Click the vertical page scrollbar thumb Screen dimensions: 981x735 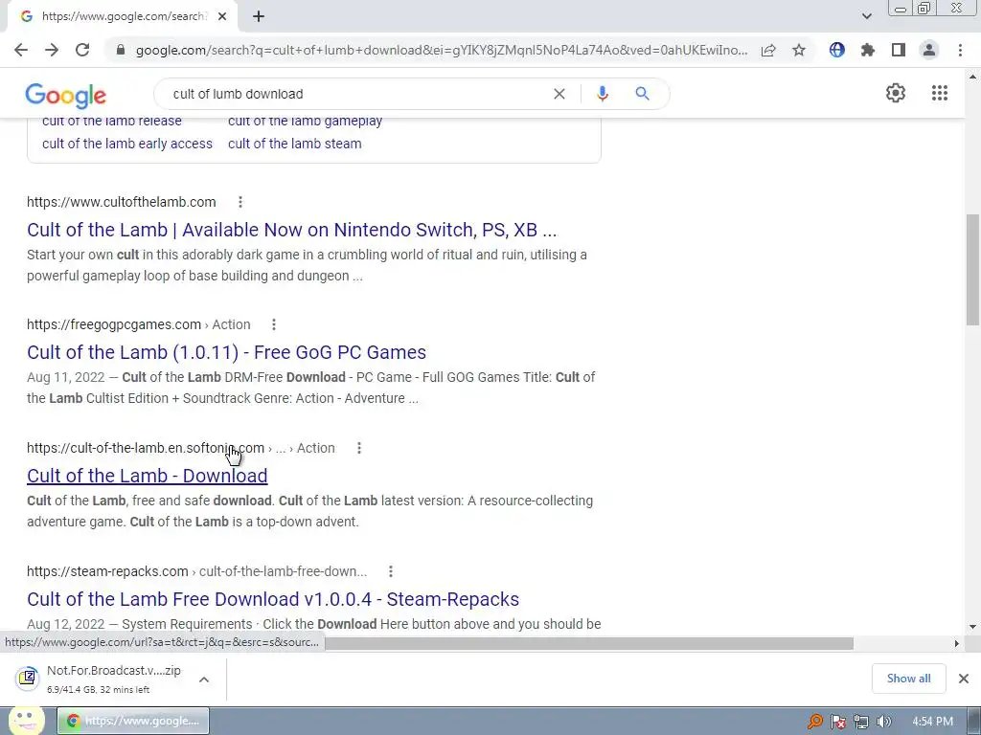coord(972,270)
